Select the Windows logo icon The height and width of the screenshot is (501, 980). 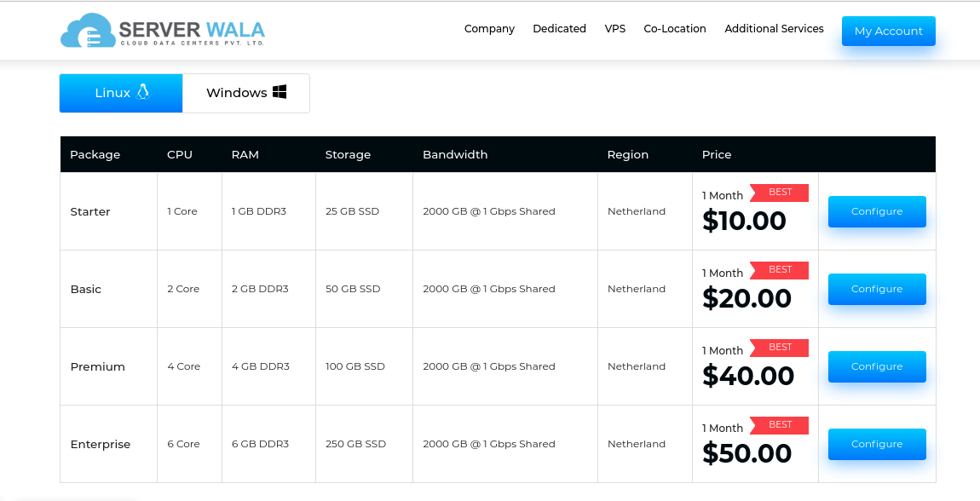[x=280, y=92]
